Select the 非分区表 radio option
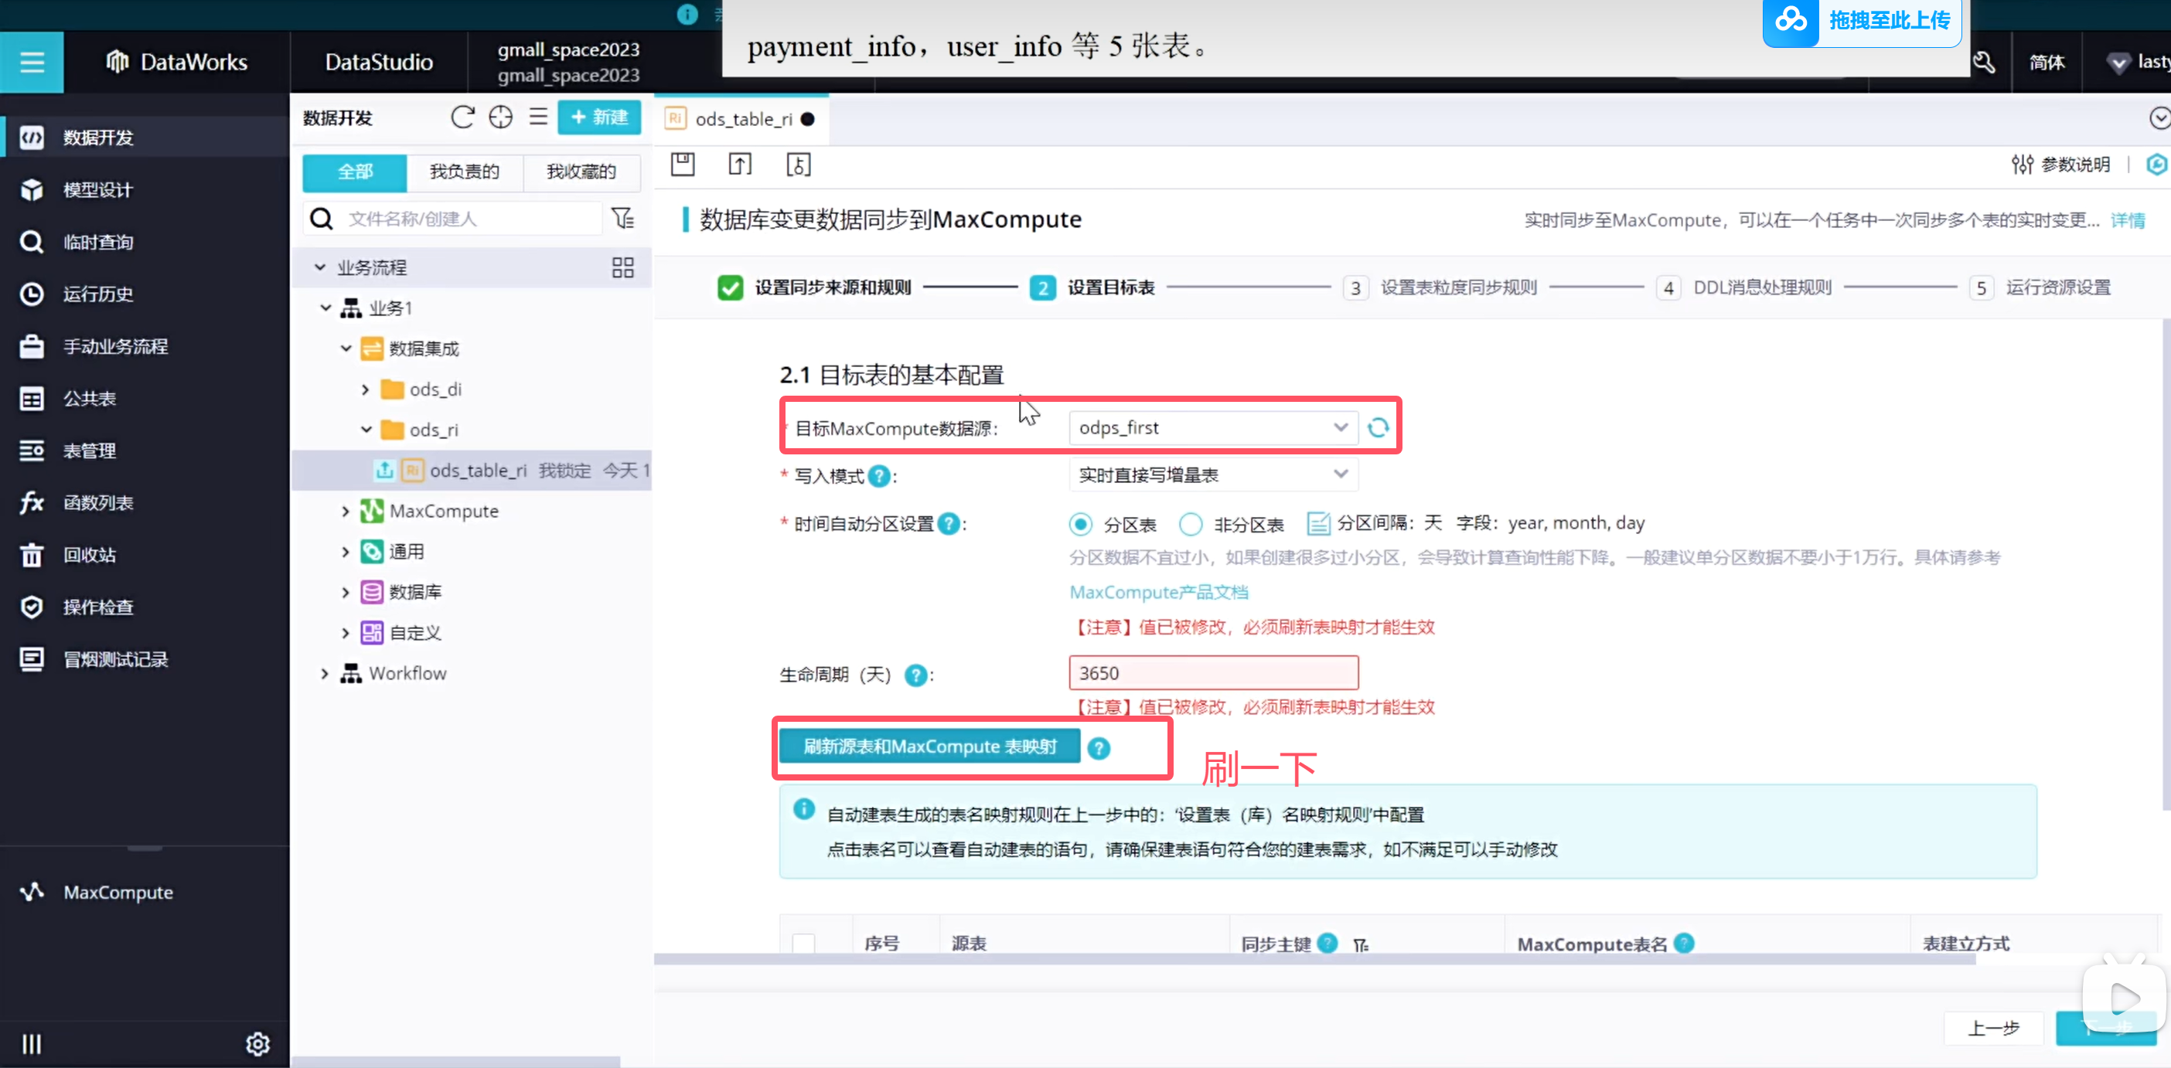Screen dimensions: 2171x1068 [x=1190, y=524]
